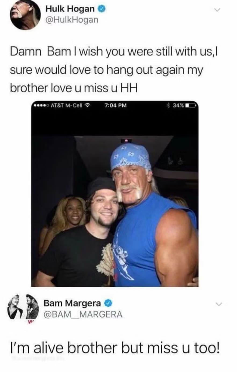The image size is (237, 372).
Task: Open Hulk Hogan's profile avatar
Action: click(25, 14)
